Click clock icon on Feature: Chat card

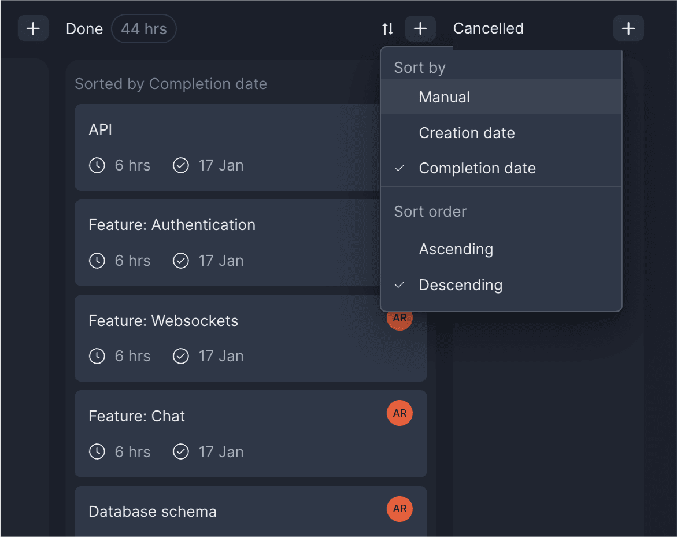97,452
